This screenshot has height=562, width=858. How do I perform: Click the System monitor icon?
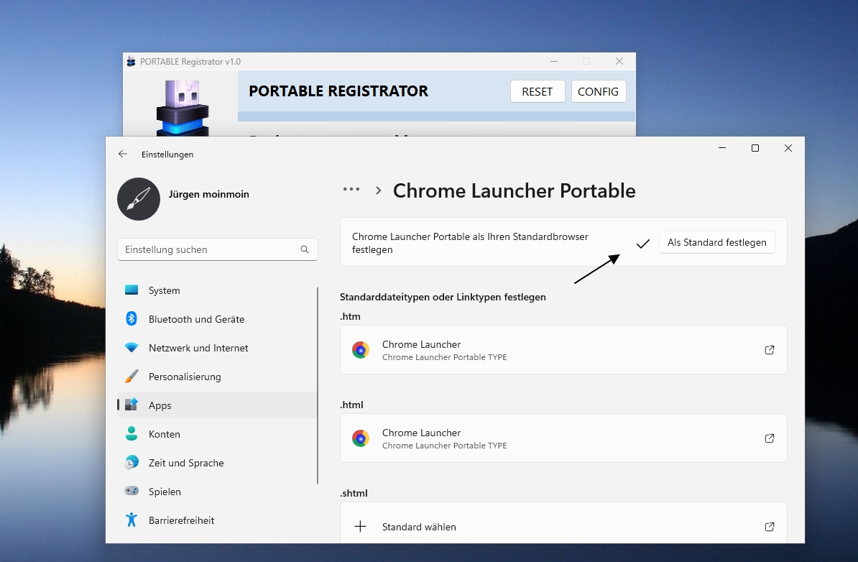click(x=132, y=290)
